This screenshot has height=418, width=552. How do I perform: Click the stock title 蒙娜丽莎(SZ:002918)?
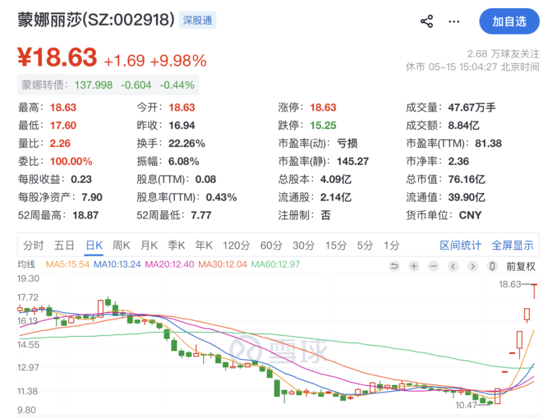(96, 20)
